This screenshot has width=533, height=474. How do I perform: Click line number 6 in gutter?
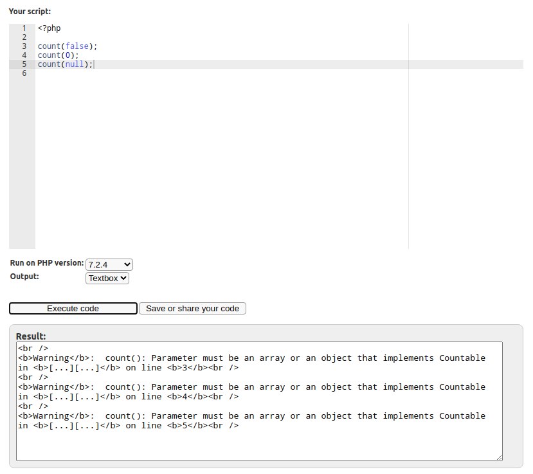click(x=24, y=73)
